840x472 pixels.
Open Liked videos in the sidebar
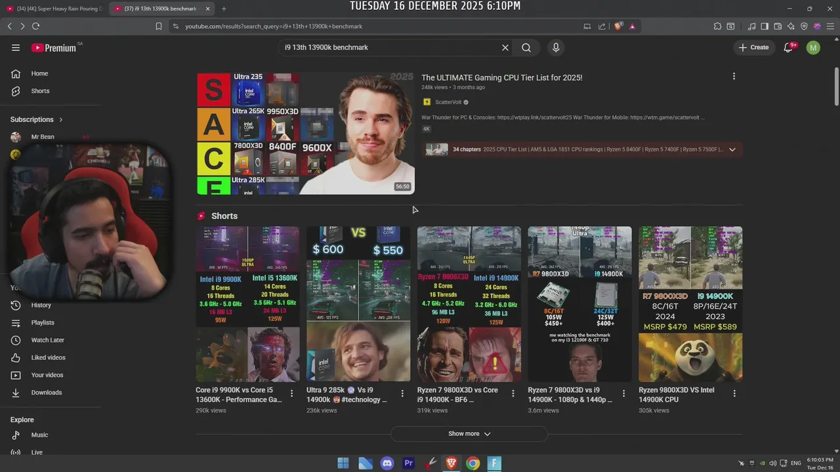tap(48, 357)
